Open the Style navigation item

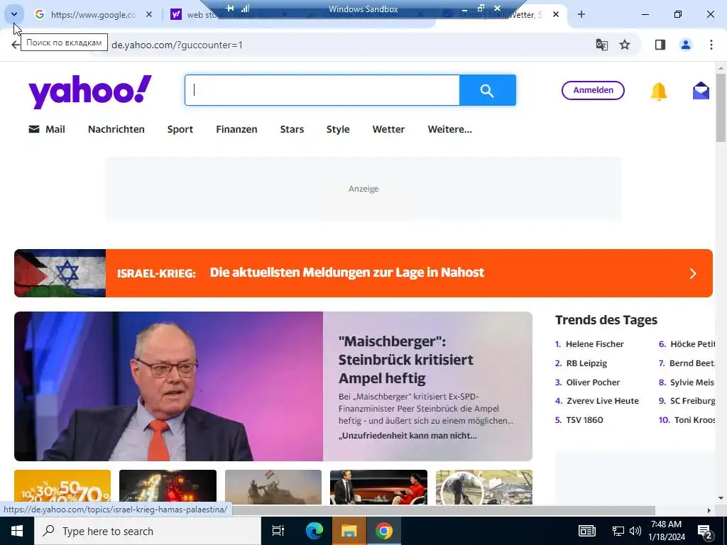[338, 129]
